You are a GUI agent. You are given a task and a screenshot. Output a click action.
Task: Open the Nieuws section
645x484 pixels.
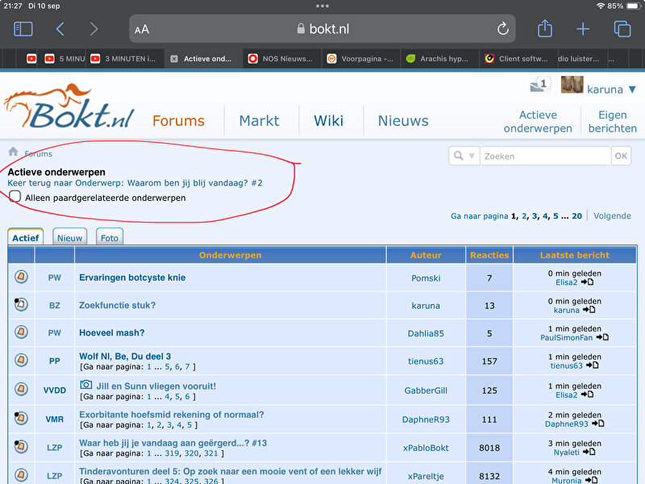click(403, 120)
